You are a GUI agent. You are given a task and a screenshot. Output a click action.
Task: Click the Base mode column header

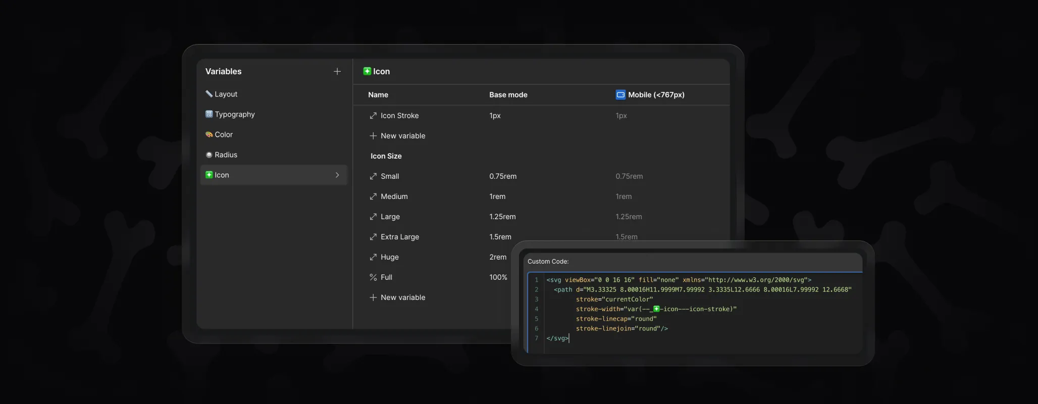pos(508,95)
